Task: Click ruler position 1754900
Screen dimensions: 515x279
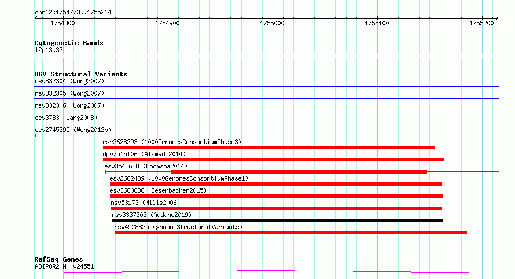Action: [167, 23]
